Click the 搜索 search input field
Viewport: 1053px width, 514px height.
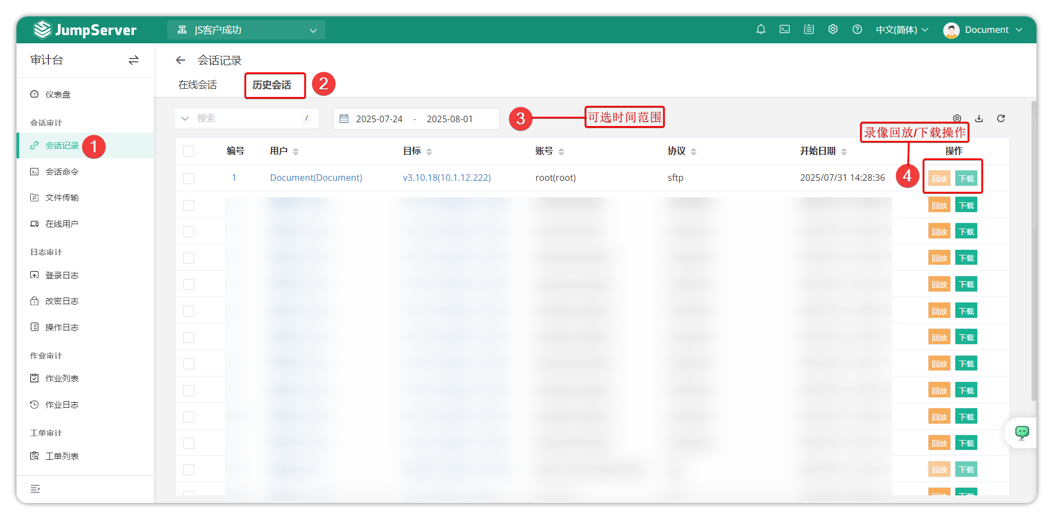(x=247, y=118)
